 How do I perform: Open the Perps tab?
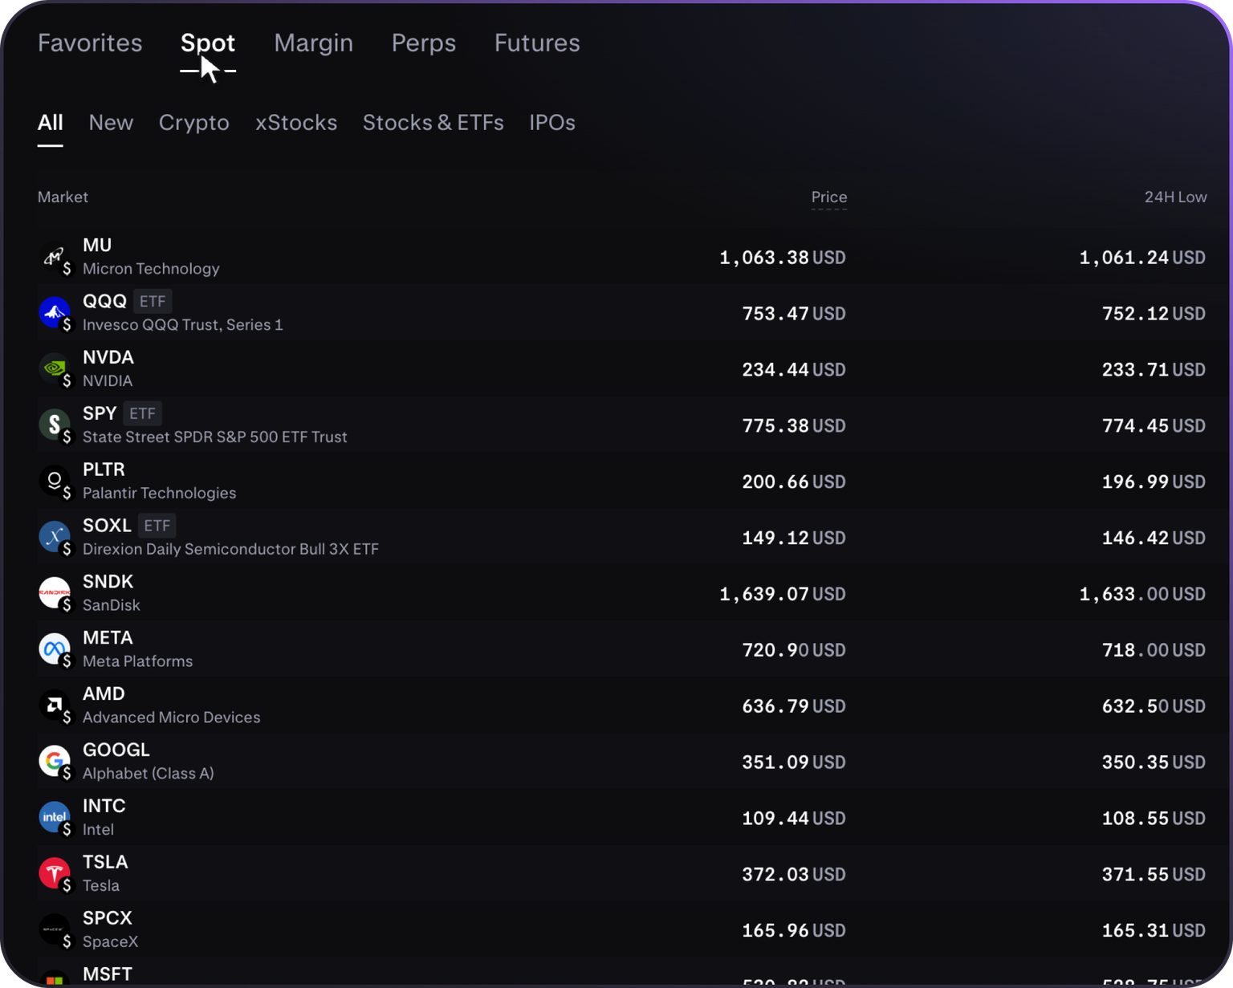[x=424, y=43]
